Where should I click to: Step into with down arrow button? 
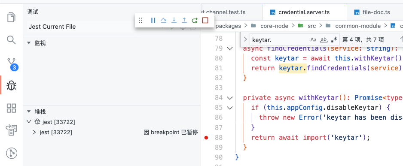click(174, 20)
